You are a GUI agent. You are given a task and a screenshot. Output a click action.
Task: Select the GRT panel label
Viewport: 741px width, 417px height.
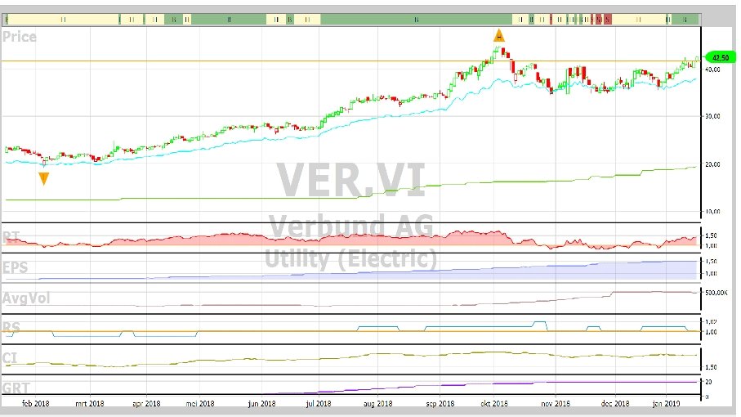coord(16,388)
